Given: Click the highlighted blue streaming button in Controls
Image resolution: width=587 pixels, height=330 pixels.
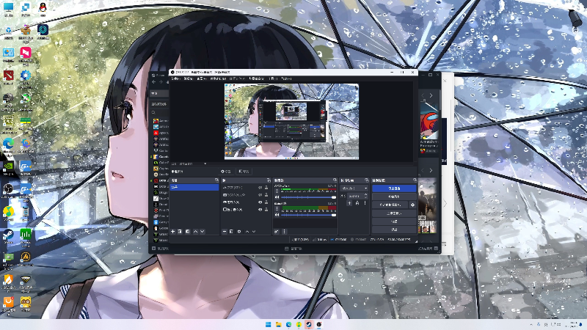Looking at the screenshot, I should [394, 188].
